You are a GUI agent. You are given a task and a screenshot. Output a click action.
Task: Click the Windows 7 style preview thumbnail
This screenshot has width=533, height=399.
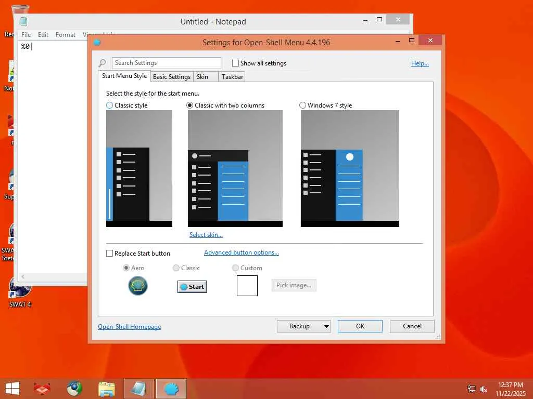point(350,169)
